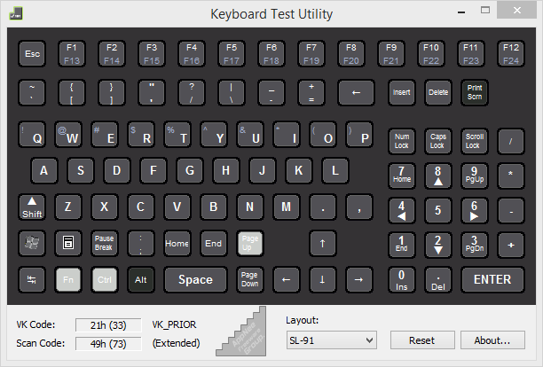The image size is (543, 367).
Task: Click the numpad ENTER key
Action: click(x=492, y=279)
